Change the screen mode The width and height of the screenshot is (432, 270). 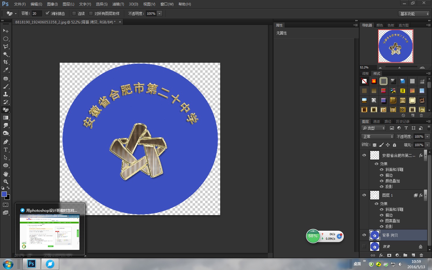(6, 213)
